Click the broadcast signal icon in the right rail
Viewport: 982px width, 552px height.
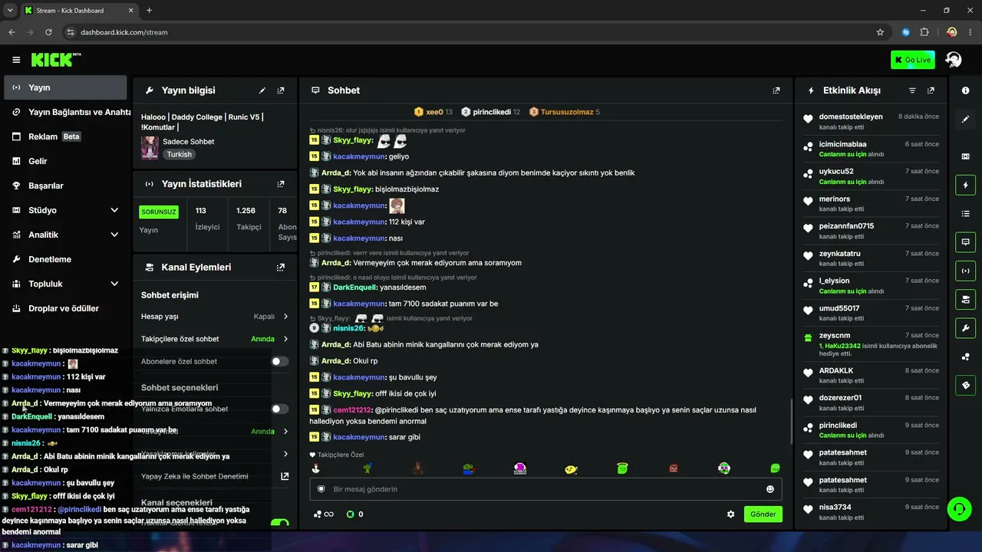965,271
